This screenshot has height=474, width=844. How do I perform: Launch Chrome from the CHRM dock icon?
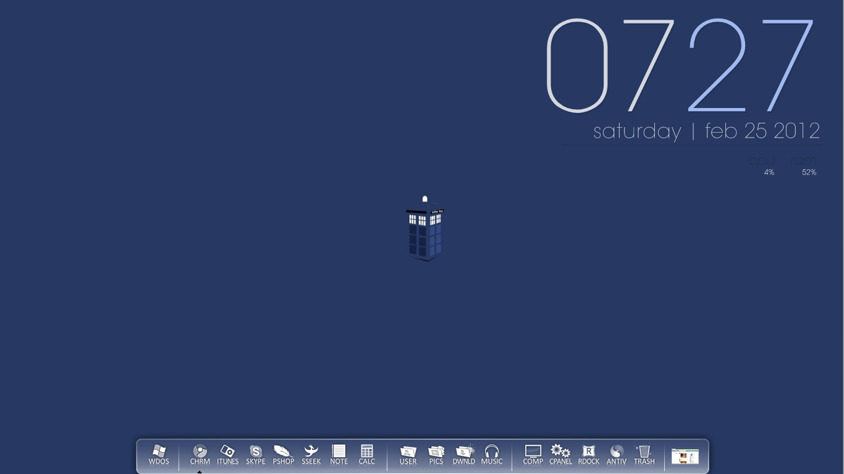(x=200, y=455)
